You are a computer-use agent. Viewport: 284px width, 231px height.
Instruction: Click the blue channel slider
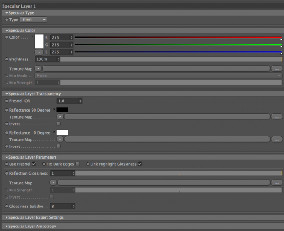[178, 52]
